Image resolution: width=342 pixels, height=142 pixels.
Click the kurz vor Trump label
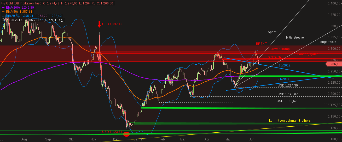[279, 49]
